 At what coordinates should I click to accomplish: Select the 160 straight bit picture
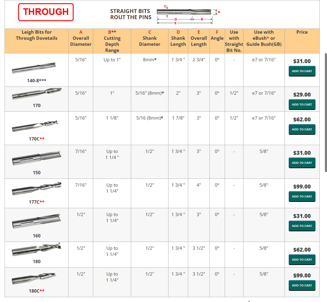[x=36, y=221]
